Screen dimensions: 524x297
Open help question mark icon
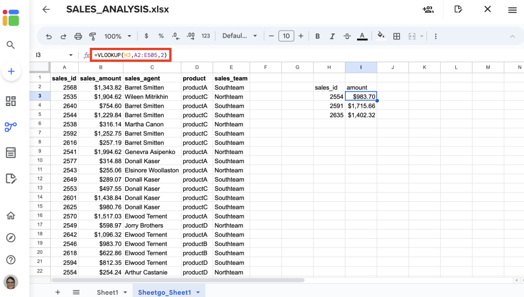tap(11, 260)
